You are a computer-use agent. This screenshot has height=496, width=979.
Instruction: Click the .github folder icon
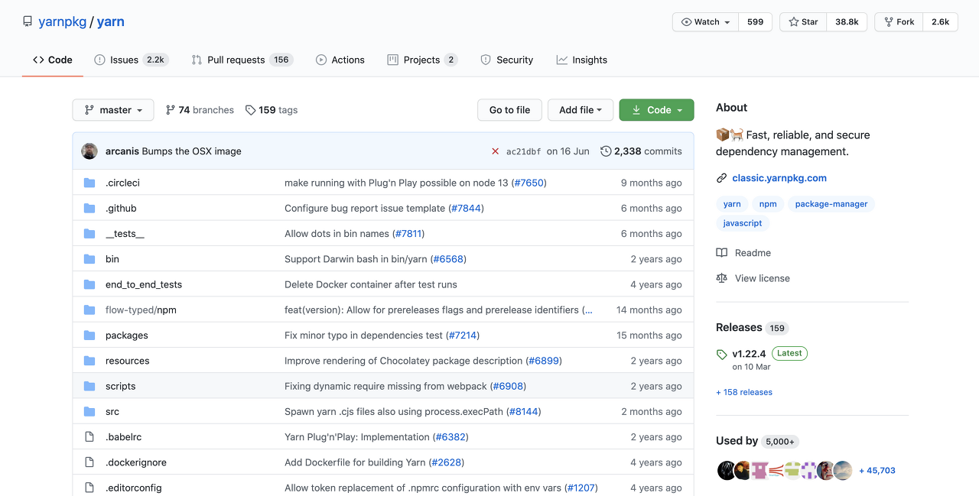point(89,208)
